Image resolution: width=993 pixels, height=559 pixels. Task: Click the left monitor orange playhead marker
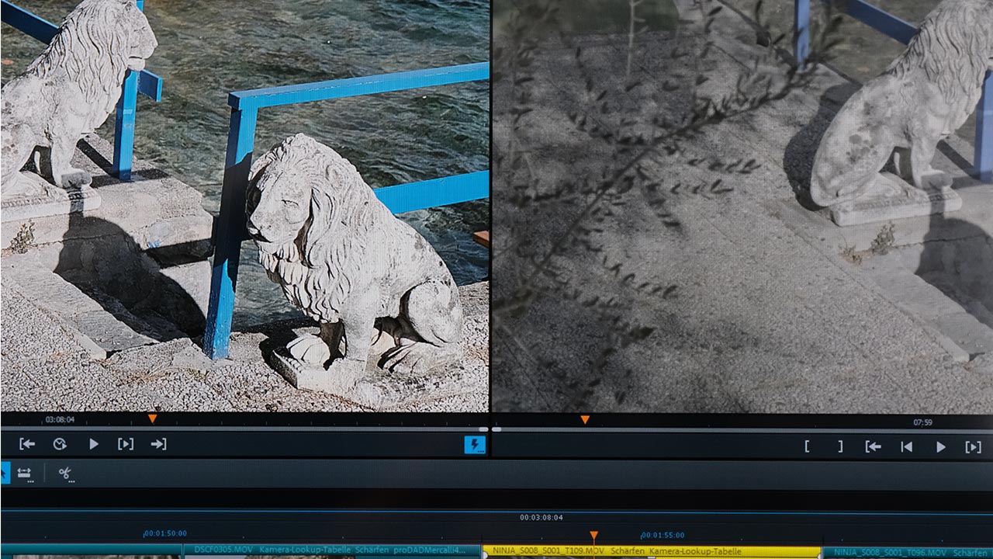(153, 418)
